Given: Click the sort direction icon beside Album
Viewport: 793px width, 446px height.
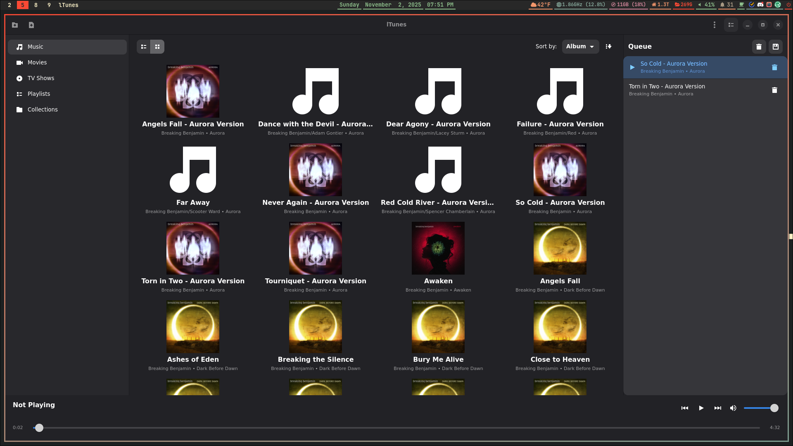Looking at the screenshot, I should 609,46.
